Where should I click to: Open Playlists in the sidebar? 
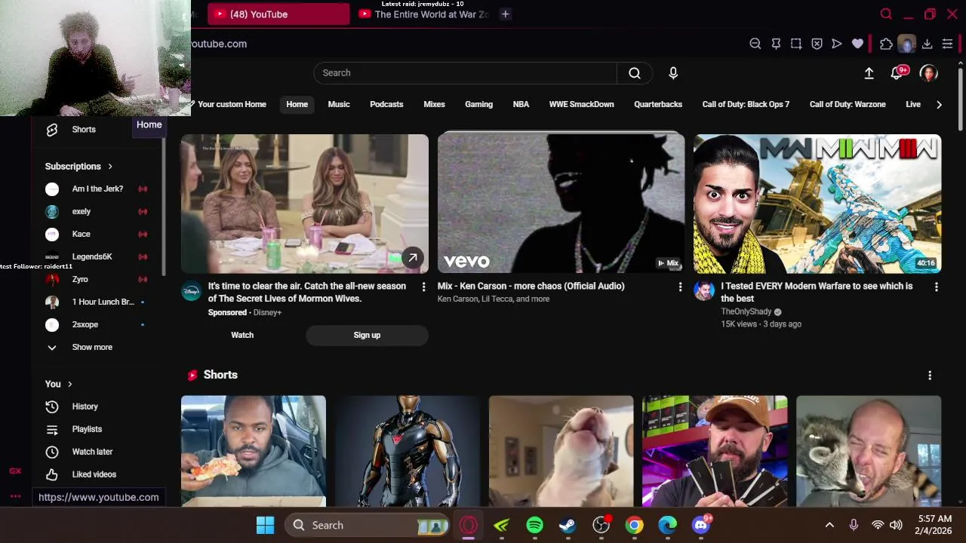click(86, 429)
